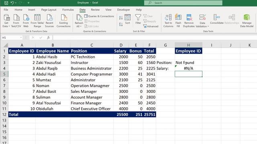Click the Data Validation icon
The image size is (257, 144).
(x=202, y=18)
